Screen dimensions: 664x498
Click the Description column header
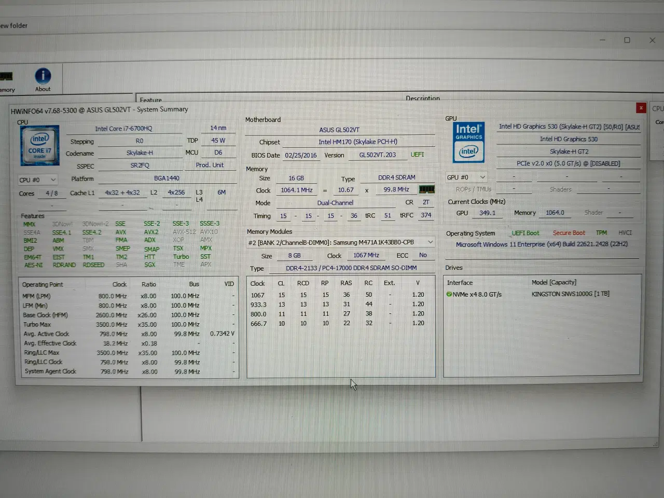(423, 98)
